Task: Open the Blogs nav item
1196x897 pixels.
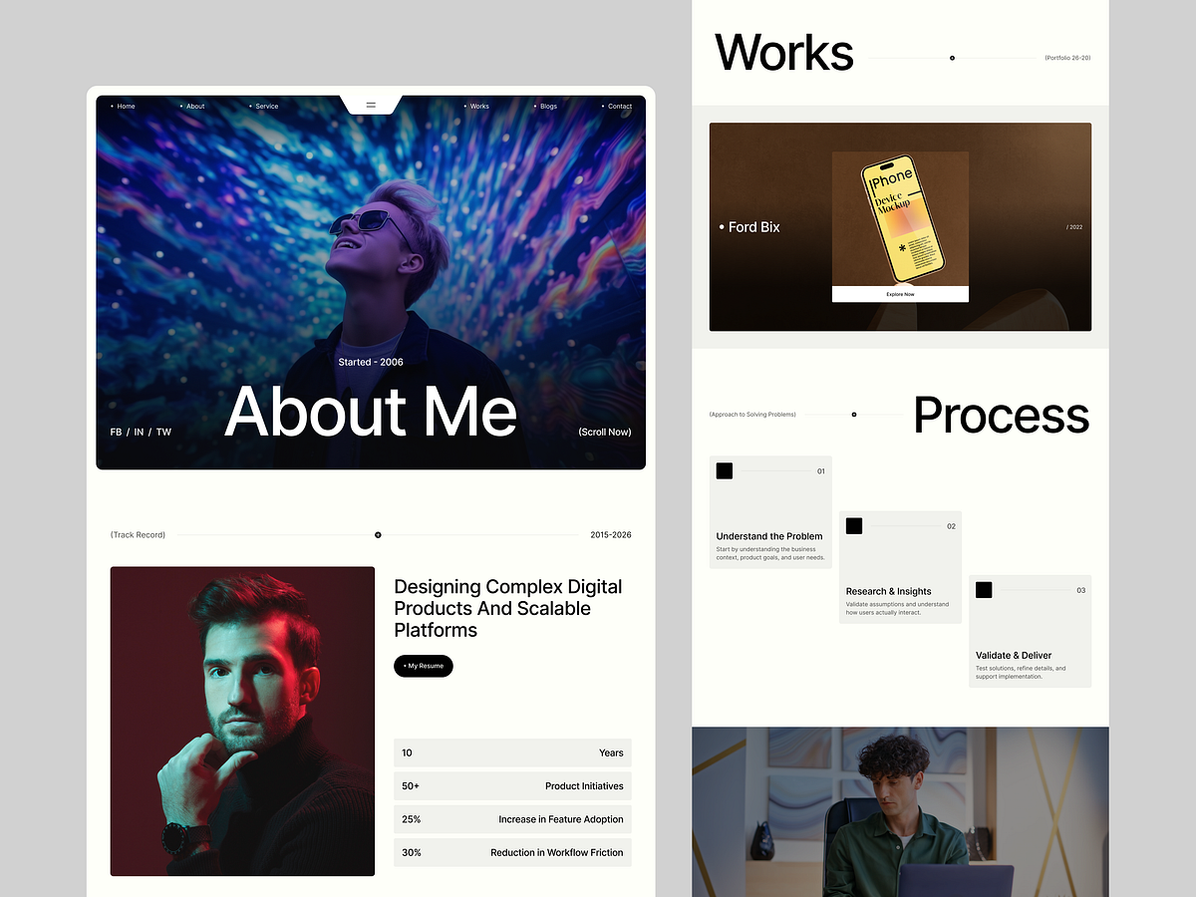Action: coord(546,106)
